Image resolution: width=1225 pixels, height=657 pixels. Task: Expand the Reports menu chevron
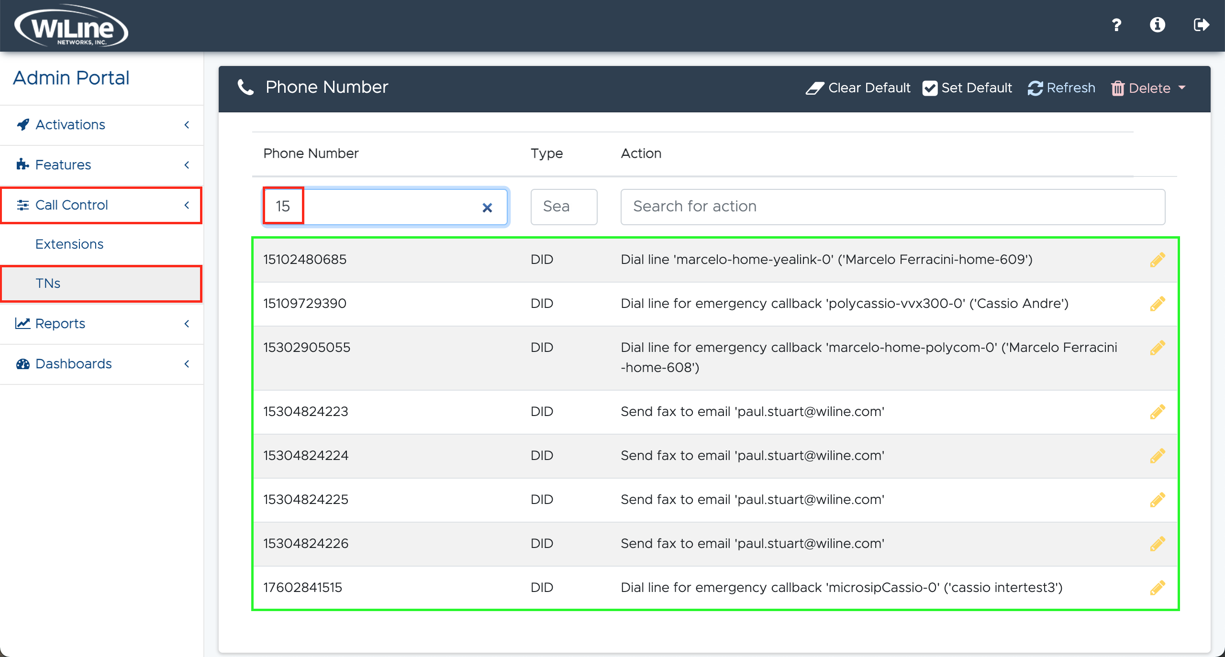click(187, 324)
